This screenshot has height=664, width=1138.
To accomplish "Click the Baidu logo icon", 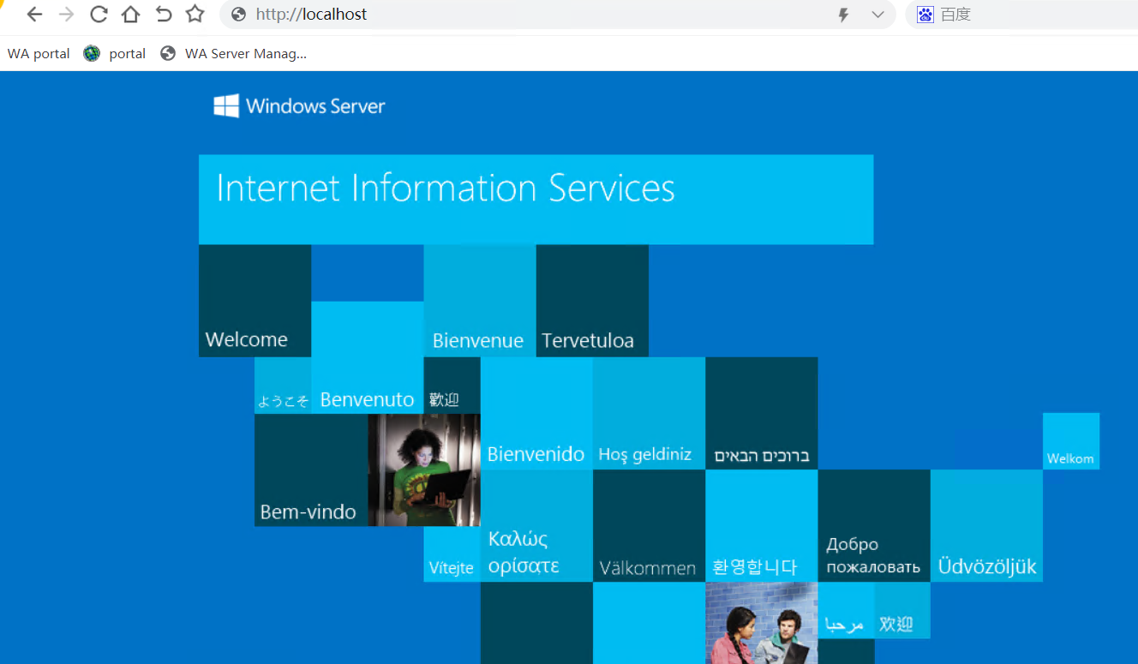I will tap(925, 14).
